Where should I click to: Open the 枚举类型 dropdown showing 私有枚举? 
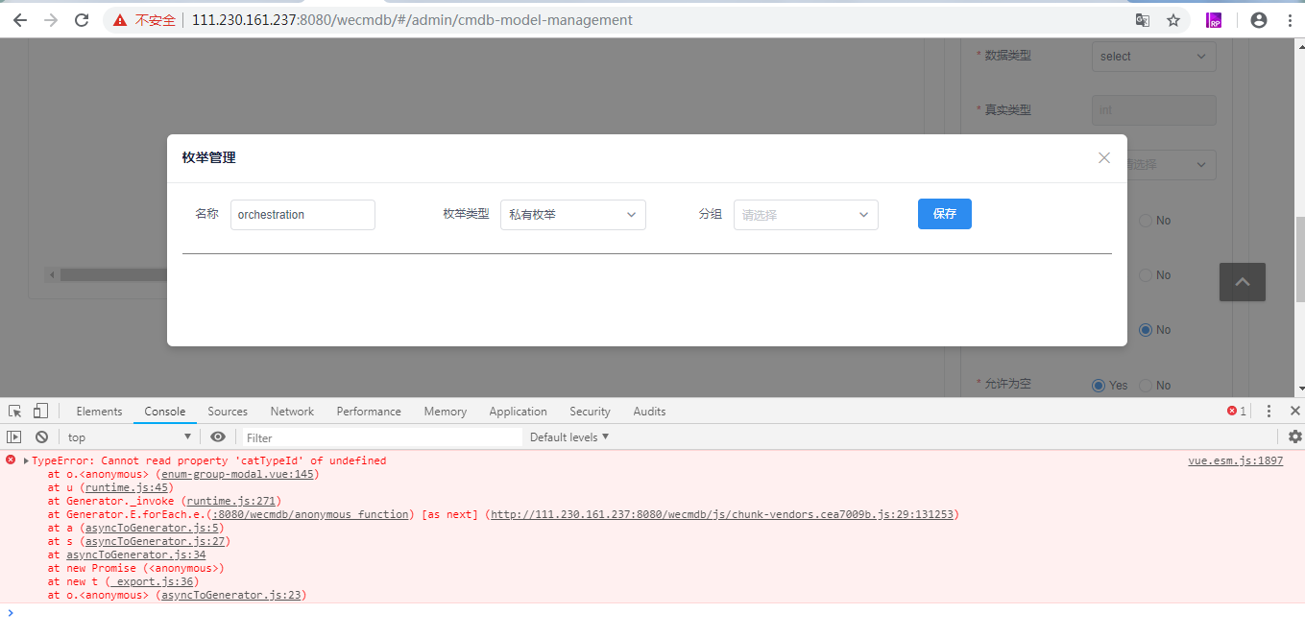click(572, 214)
